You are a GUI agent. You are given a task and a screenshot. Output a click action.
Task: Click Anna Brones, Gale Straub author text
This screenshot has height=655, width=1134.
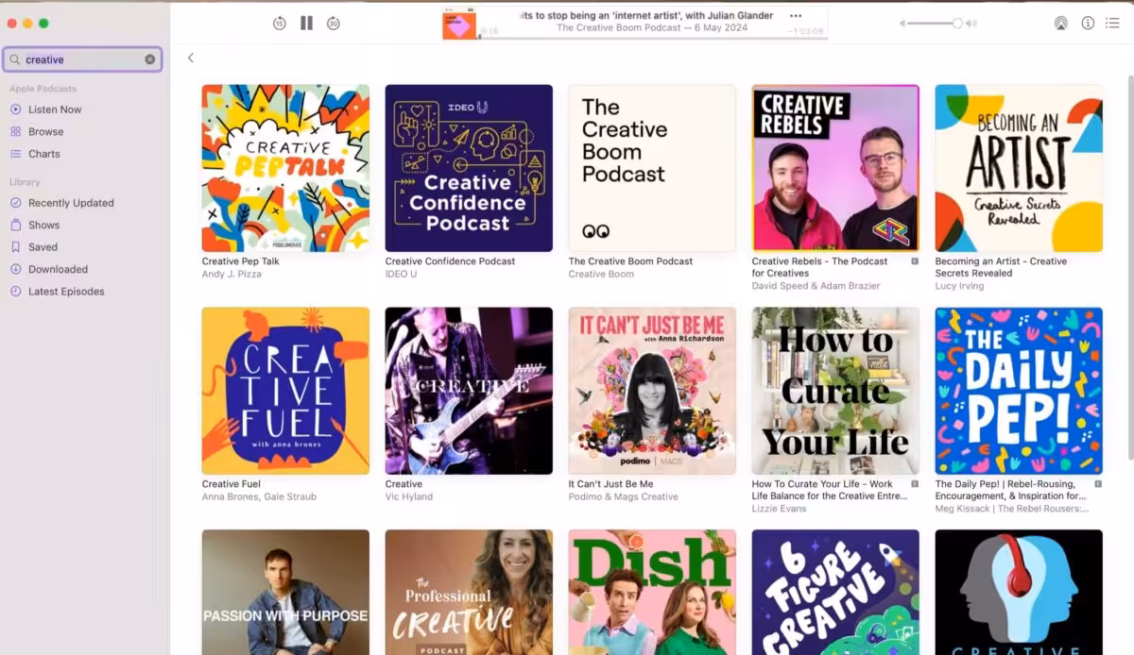pos(259,497)
